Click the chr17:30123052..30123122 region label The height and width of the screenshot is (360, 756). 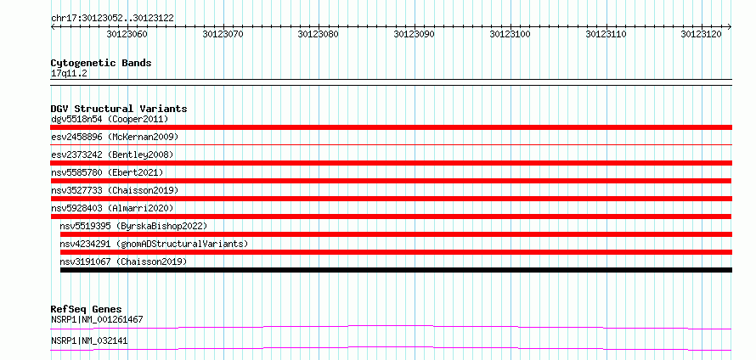click(112, 19)
